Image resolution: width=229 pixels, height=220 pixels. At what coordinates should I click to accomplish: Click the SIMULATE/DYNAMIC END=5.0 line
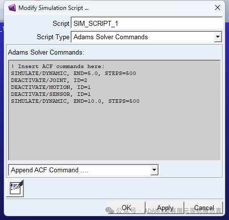click(x=74, y=73)
